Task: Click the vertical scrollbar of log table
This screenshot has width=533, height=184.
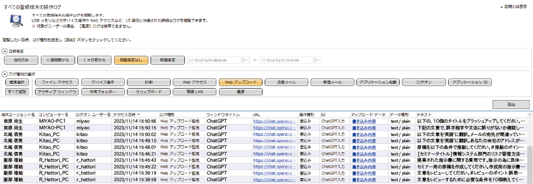Action: coord(530,164)
